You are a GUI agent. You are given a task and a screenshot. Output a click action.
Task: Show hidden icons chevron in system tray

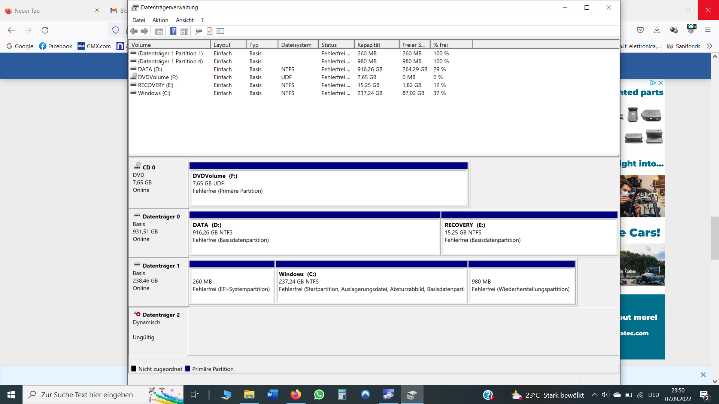[594, 395]
